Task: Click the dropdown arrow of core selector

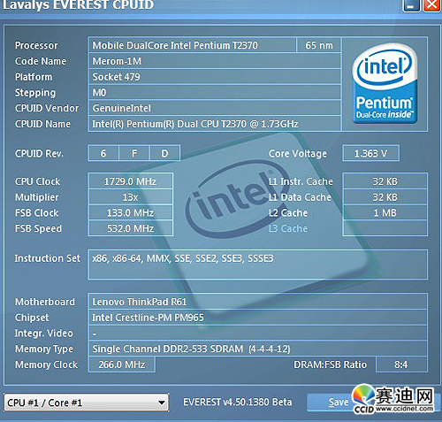Action: pyautogui.click(x=161, y=403)
